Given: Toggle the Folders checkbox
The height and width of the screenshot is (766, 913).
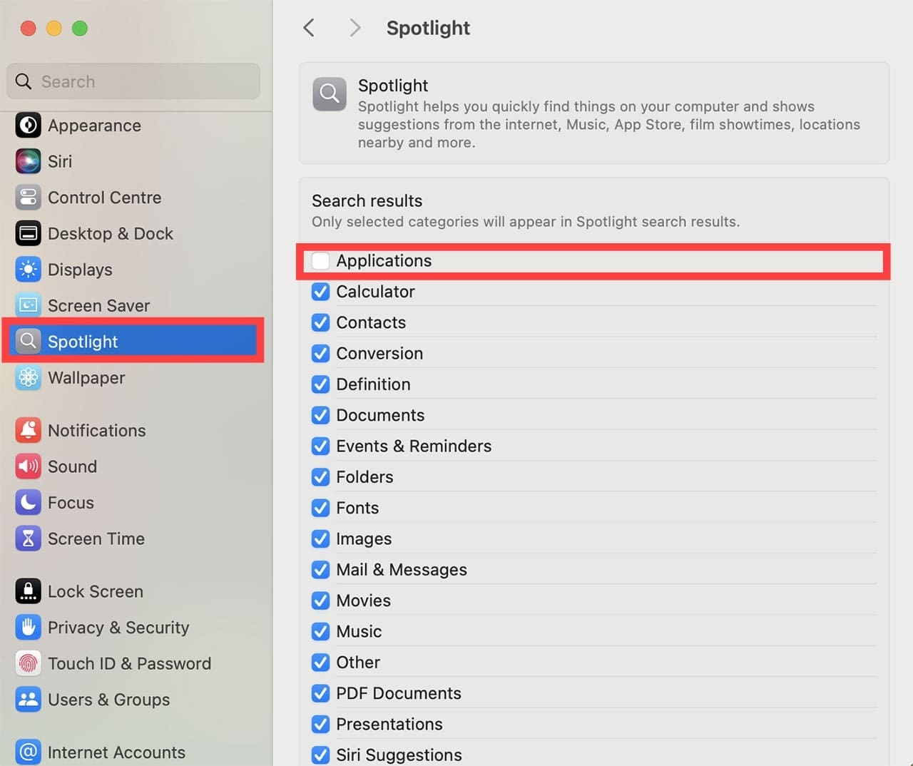Looking at the screenshot, I should 321,477.
